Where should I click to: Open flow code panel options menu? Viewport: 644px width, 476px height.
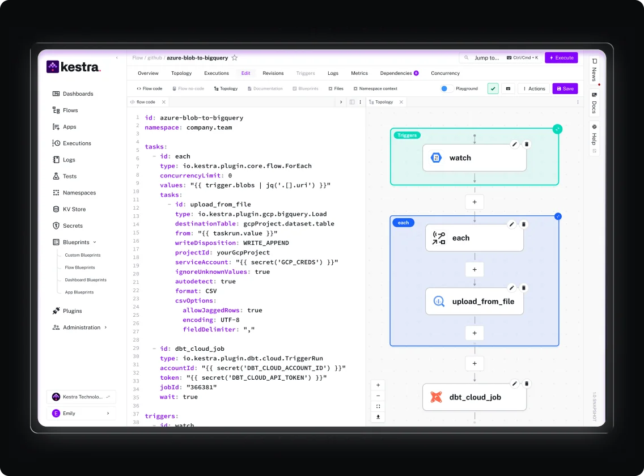[x=360, y=102]
